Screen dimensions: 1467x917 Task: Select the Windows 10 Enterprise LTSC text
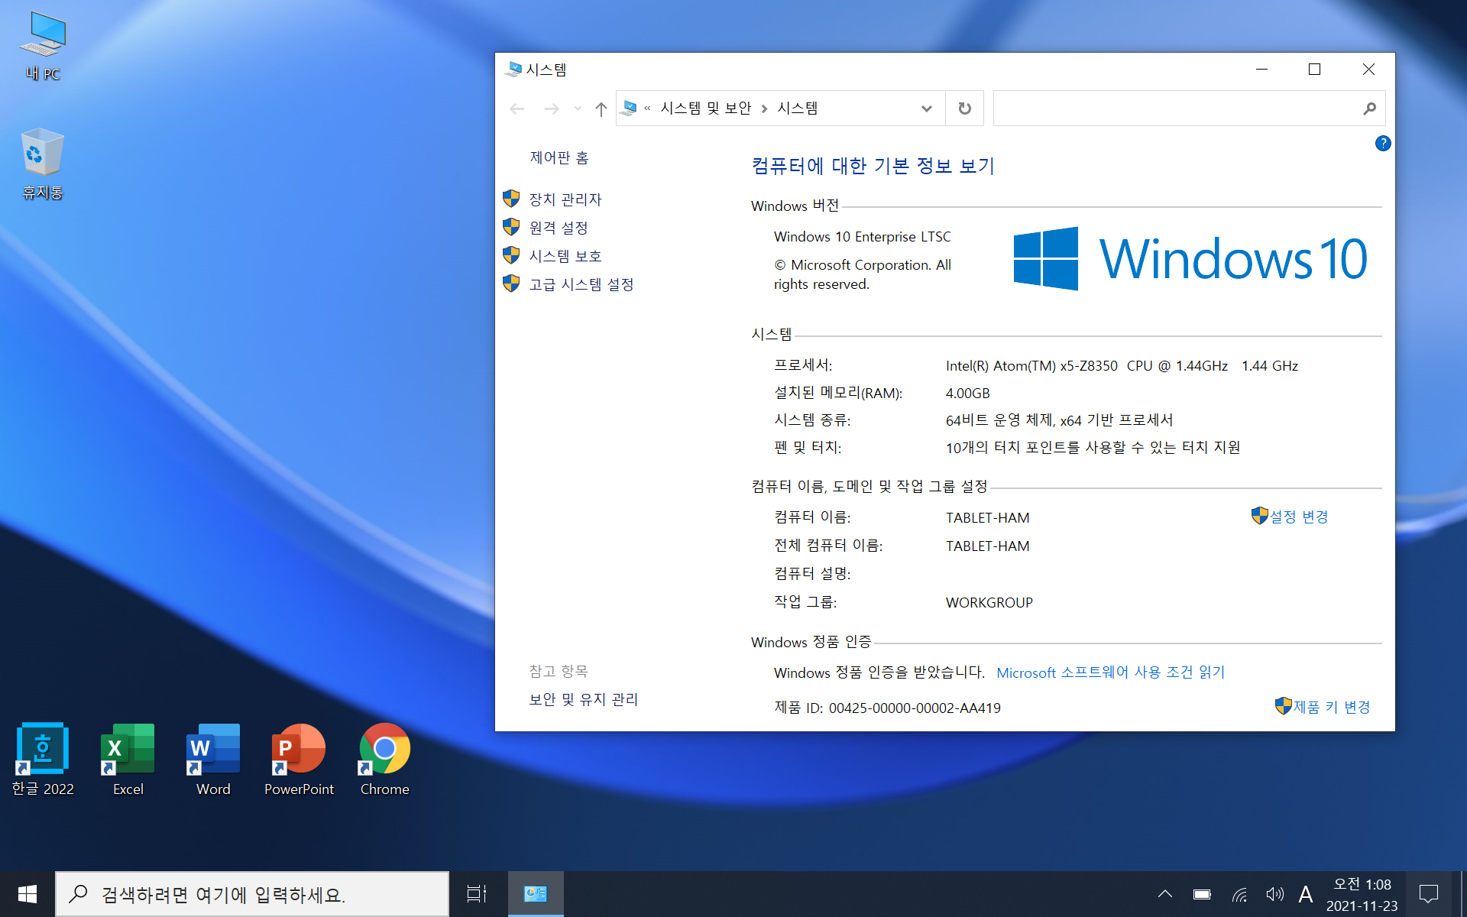pos(862,237)
